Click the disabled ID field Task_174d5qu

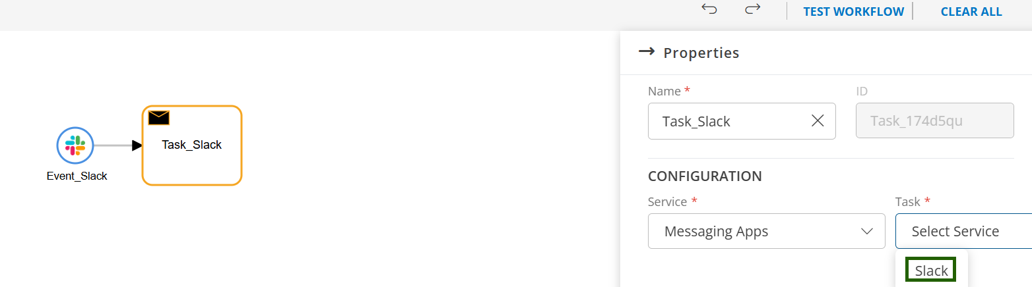[x=934, y=121]
